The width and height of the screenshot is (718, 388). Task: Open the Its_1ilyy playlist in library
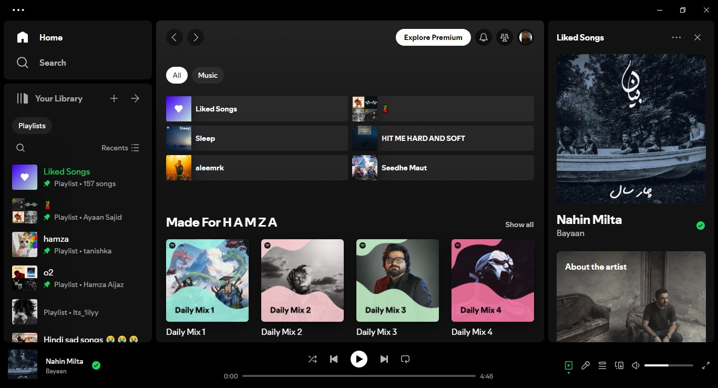(x=78, y=312)
